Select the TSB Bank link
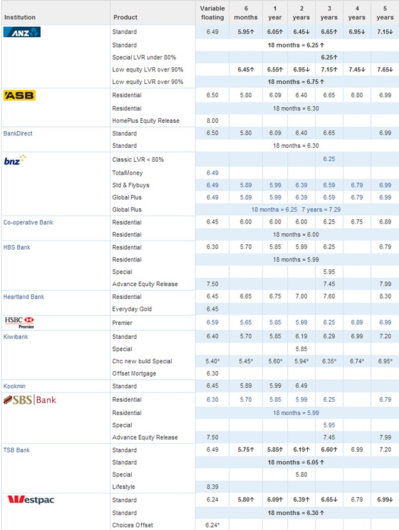 pos(17,450)
